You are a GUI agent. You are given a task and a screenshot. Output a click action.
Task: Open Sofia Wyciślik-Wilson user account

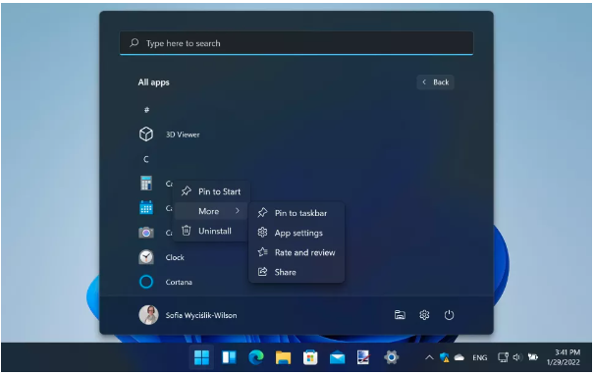click(188, 315)
